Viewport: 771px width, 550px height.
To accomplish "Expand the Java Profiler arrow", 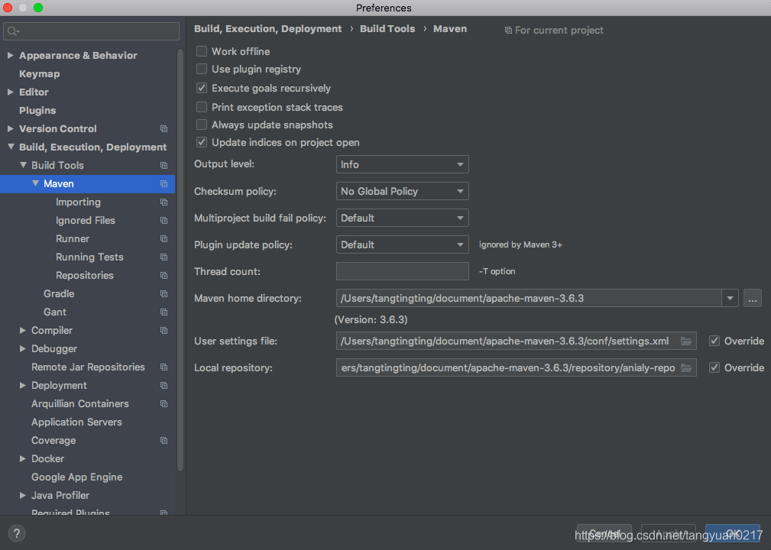I will 23,496.
